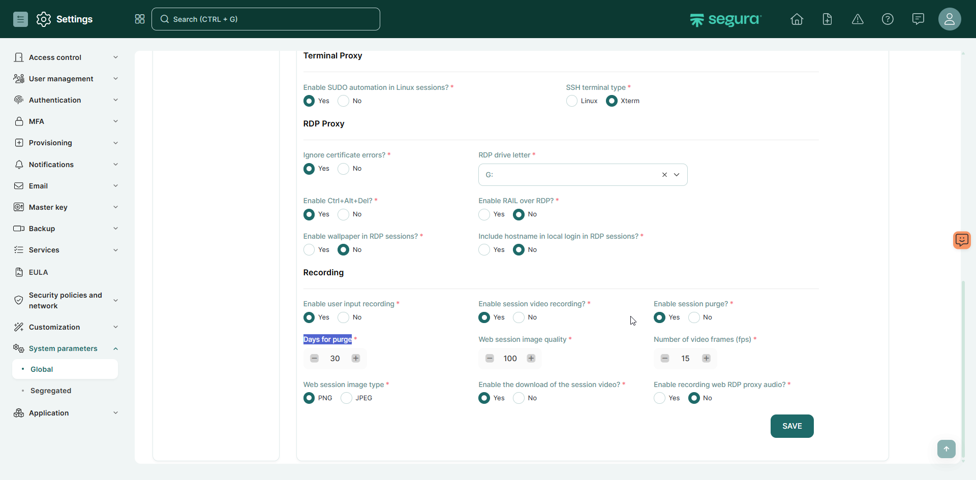Click the scroll-to-top arrow button
The image size is (976, 480).
[x=946, y=449]
